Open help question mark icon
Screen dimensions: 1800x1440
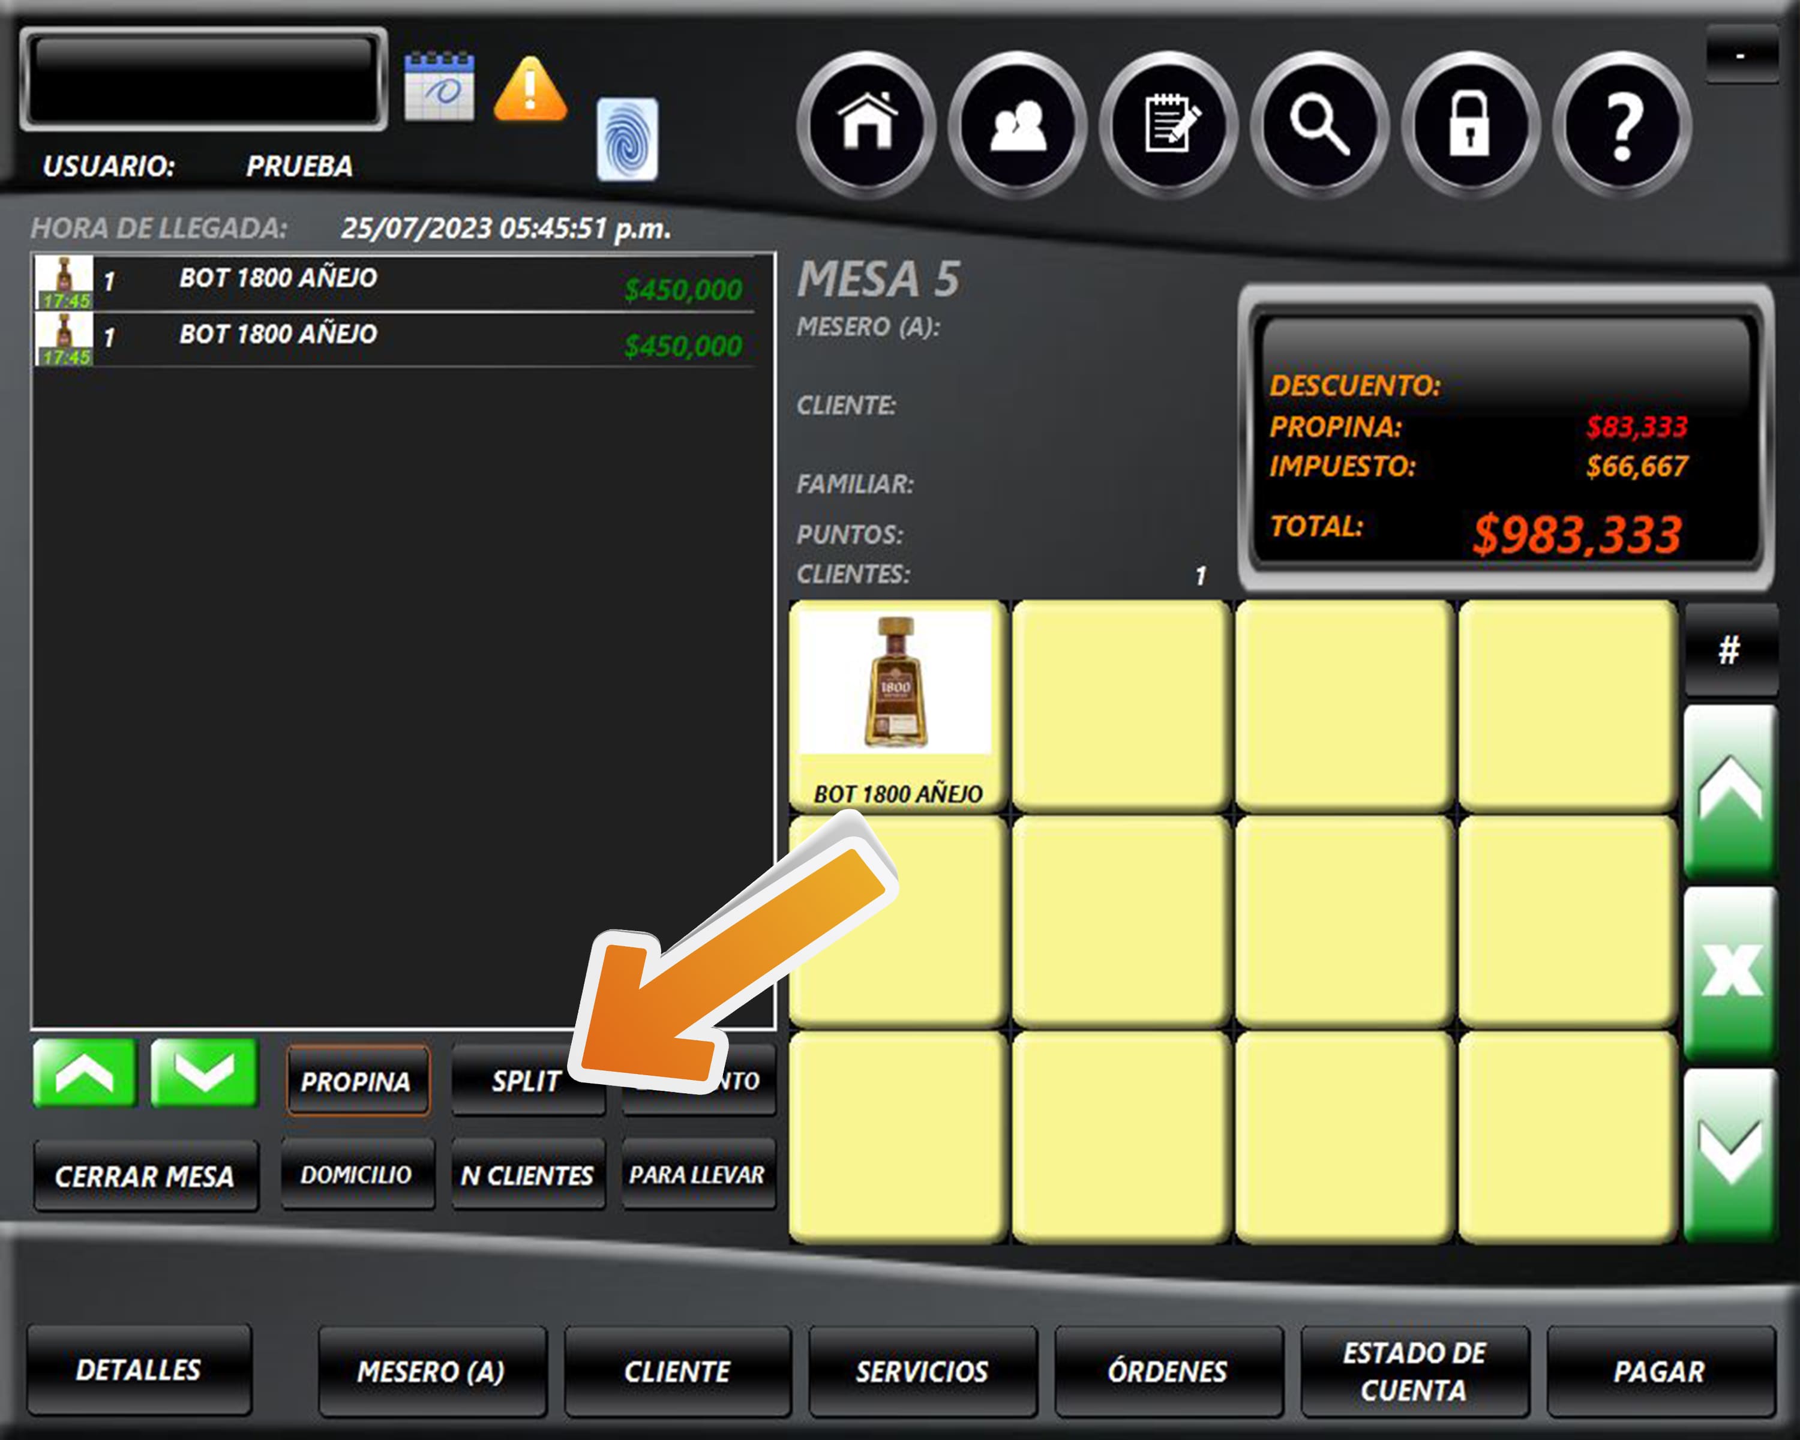[x=1622, y=125]
